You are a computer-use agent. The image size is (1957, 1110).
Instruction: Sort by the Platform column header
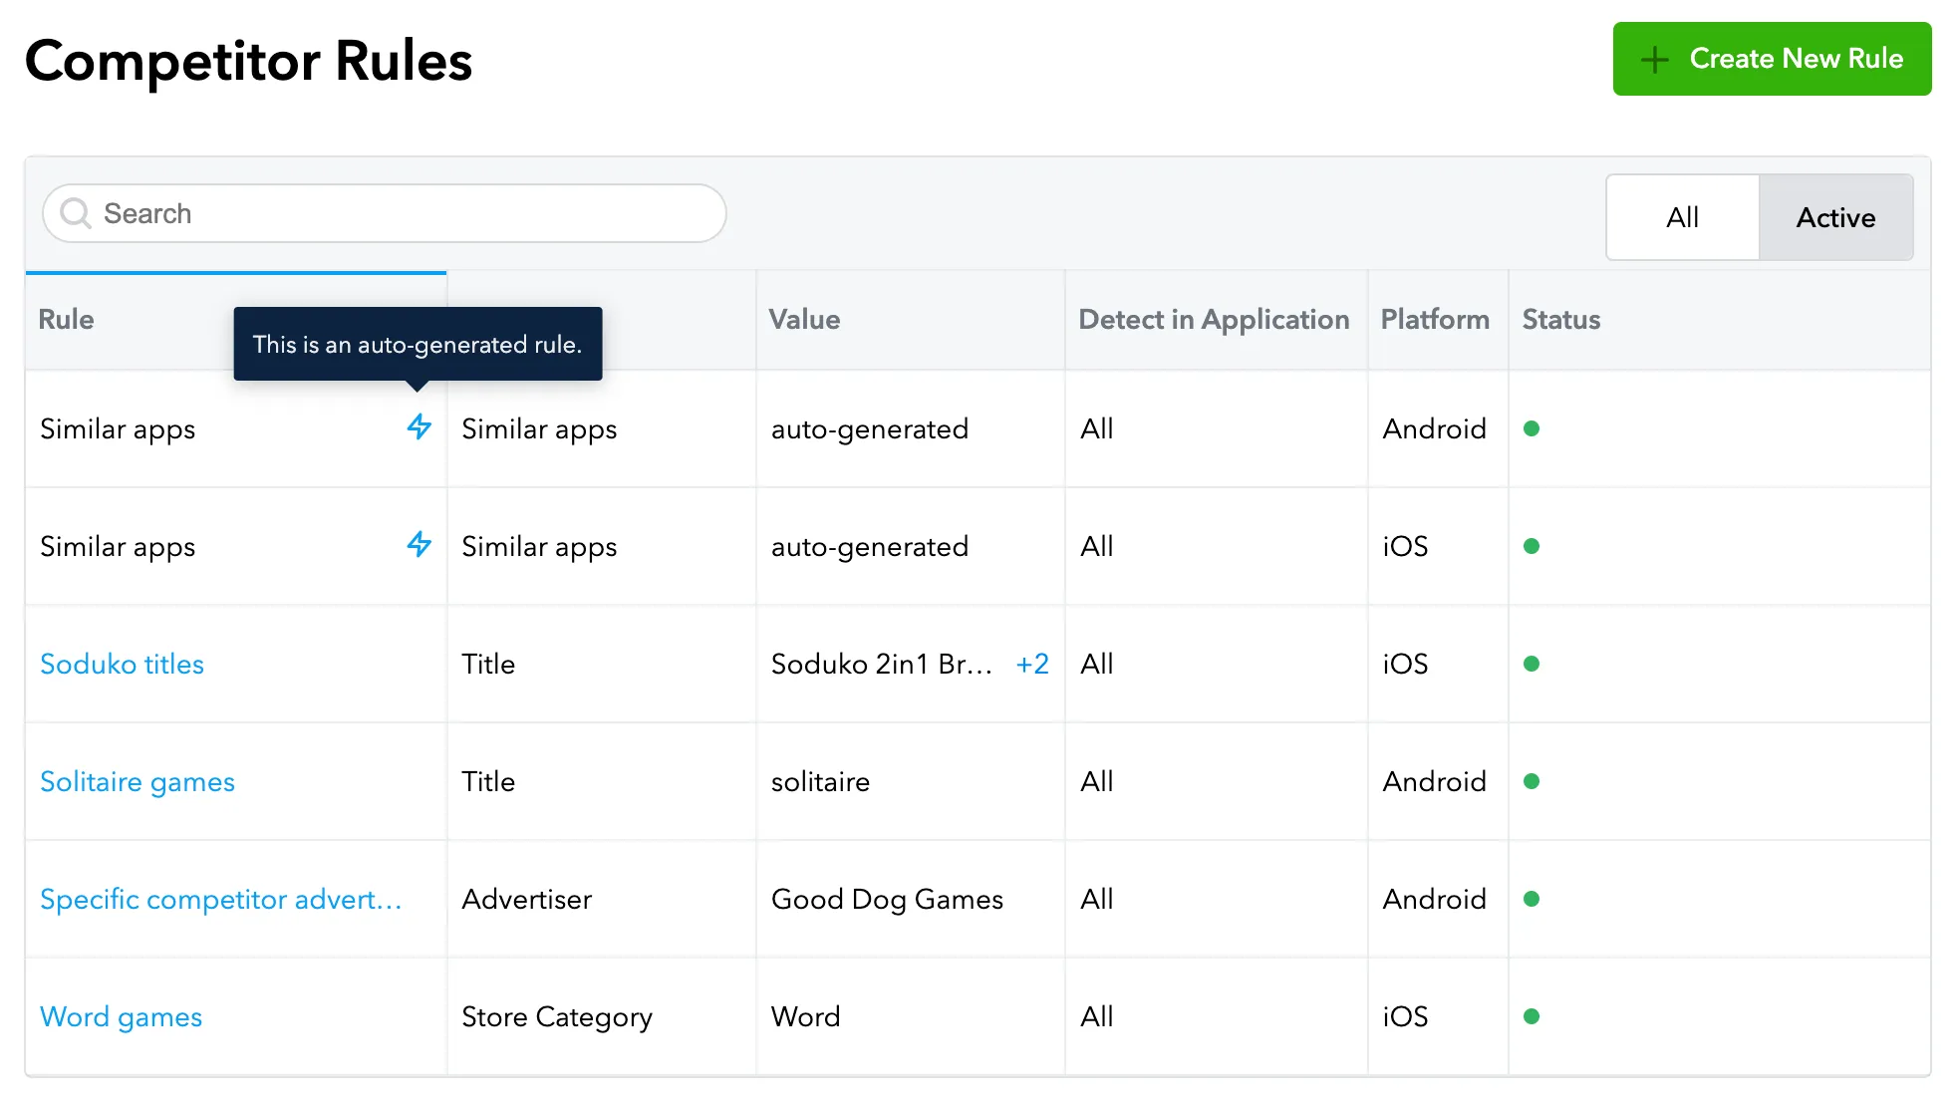tap(1434, 319)
